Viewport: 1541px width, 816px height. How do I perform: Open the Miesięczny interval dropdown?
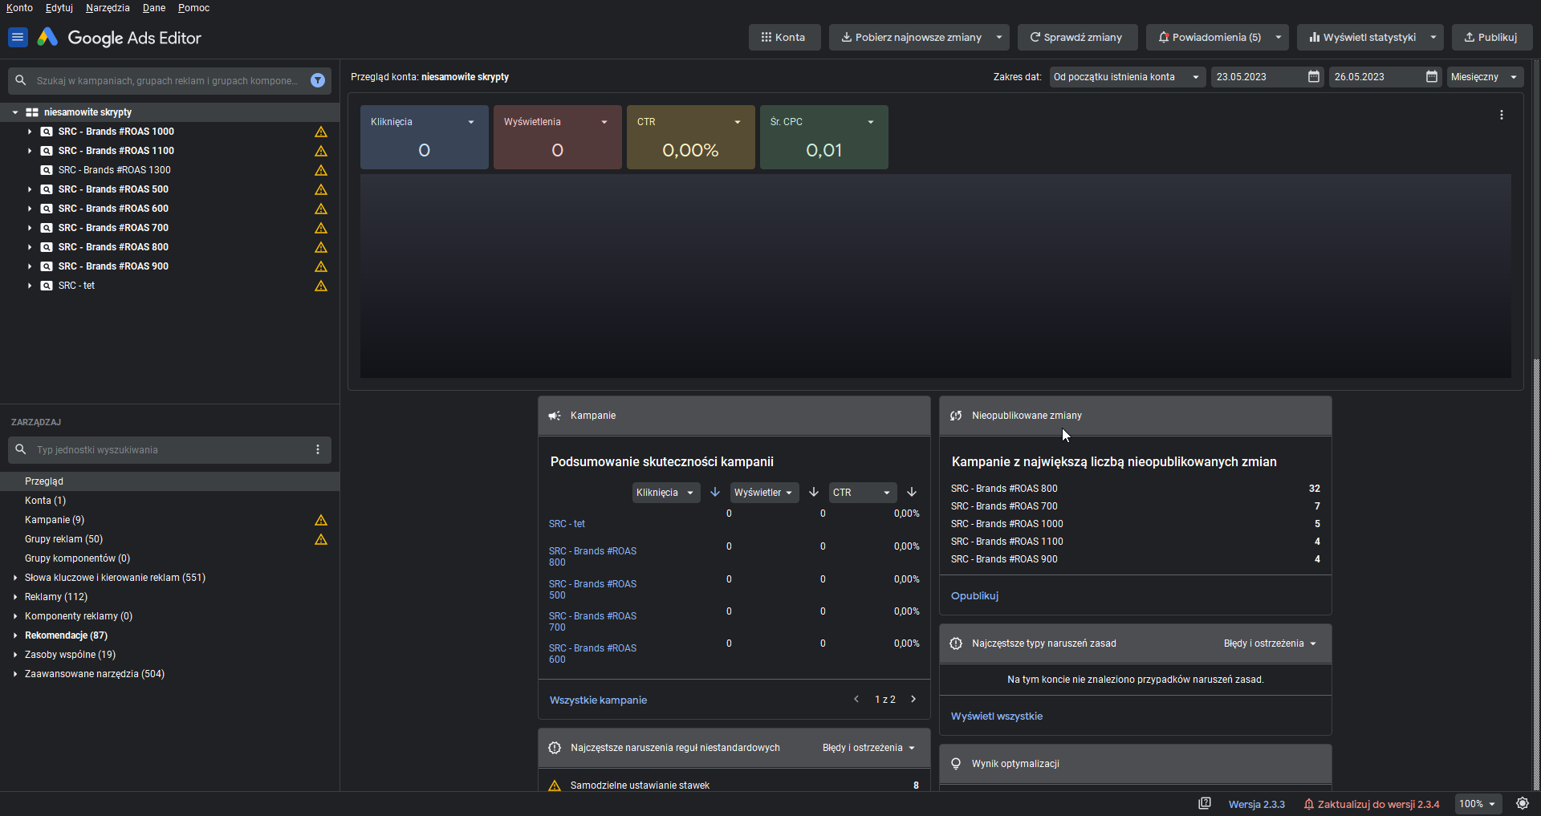1486,77
